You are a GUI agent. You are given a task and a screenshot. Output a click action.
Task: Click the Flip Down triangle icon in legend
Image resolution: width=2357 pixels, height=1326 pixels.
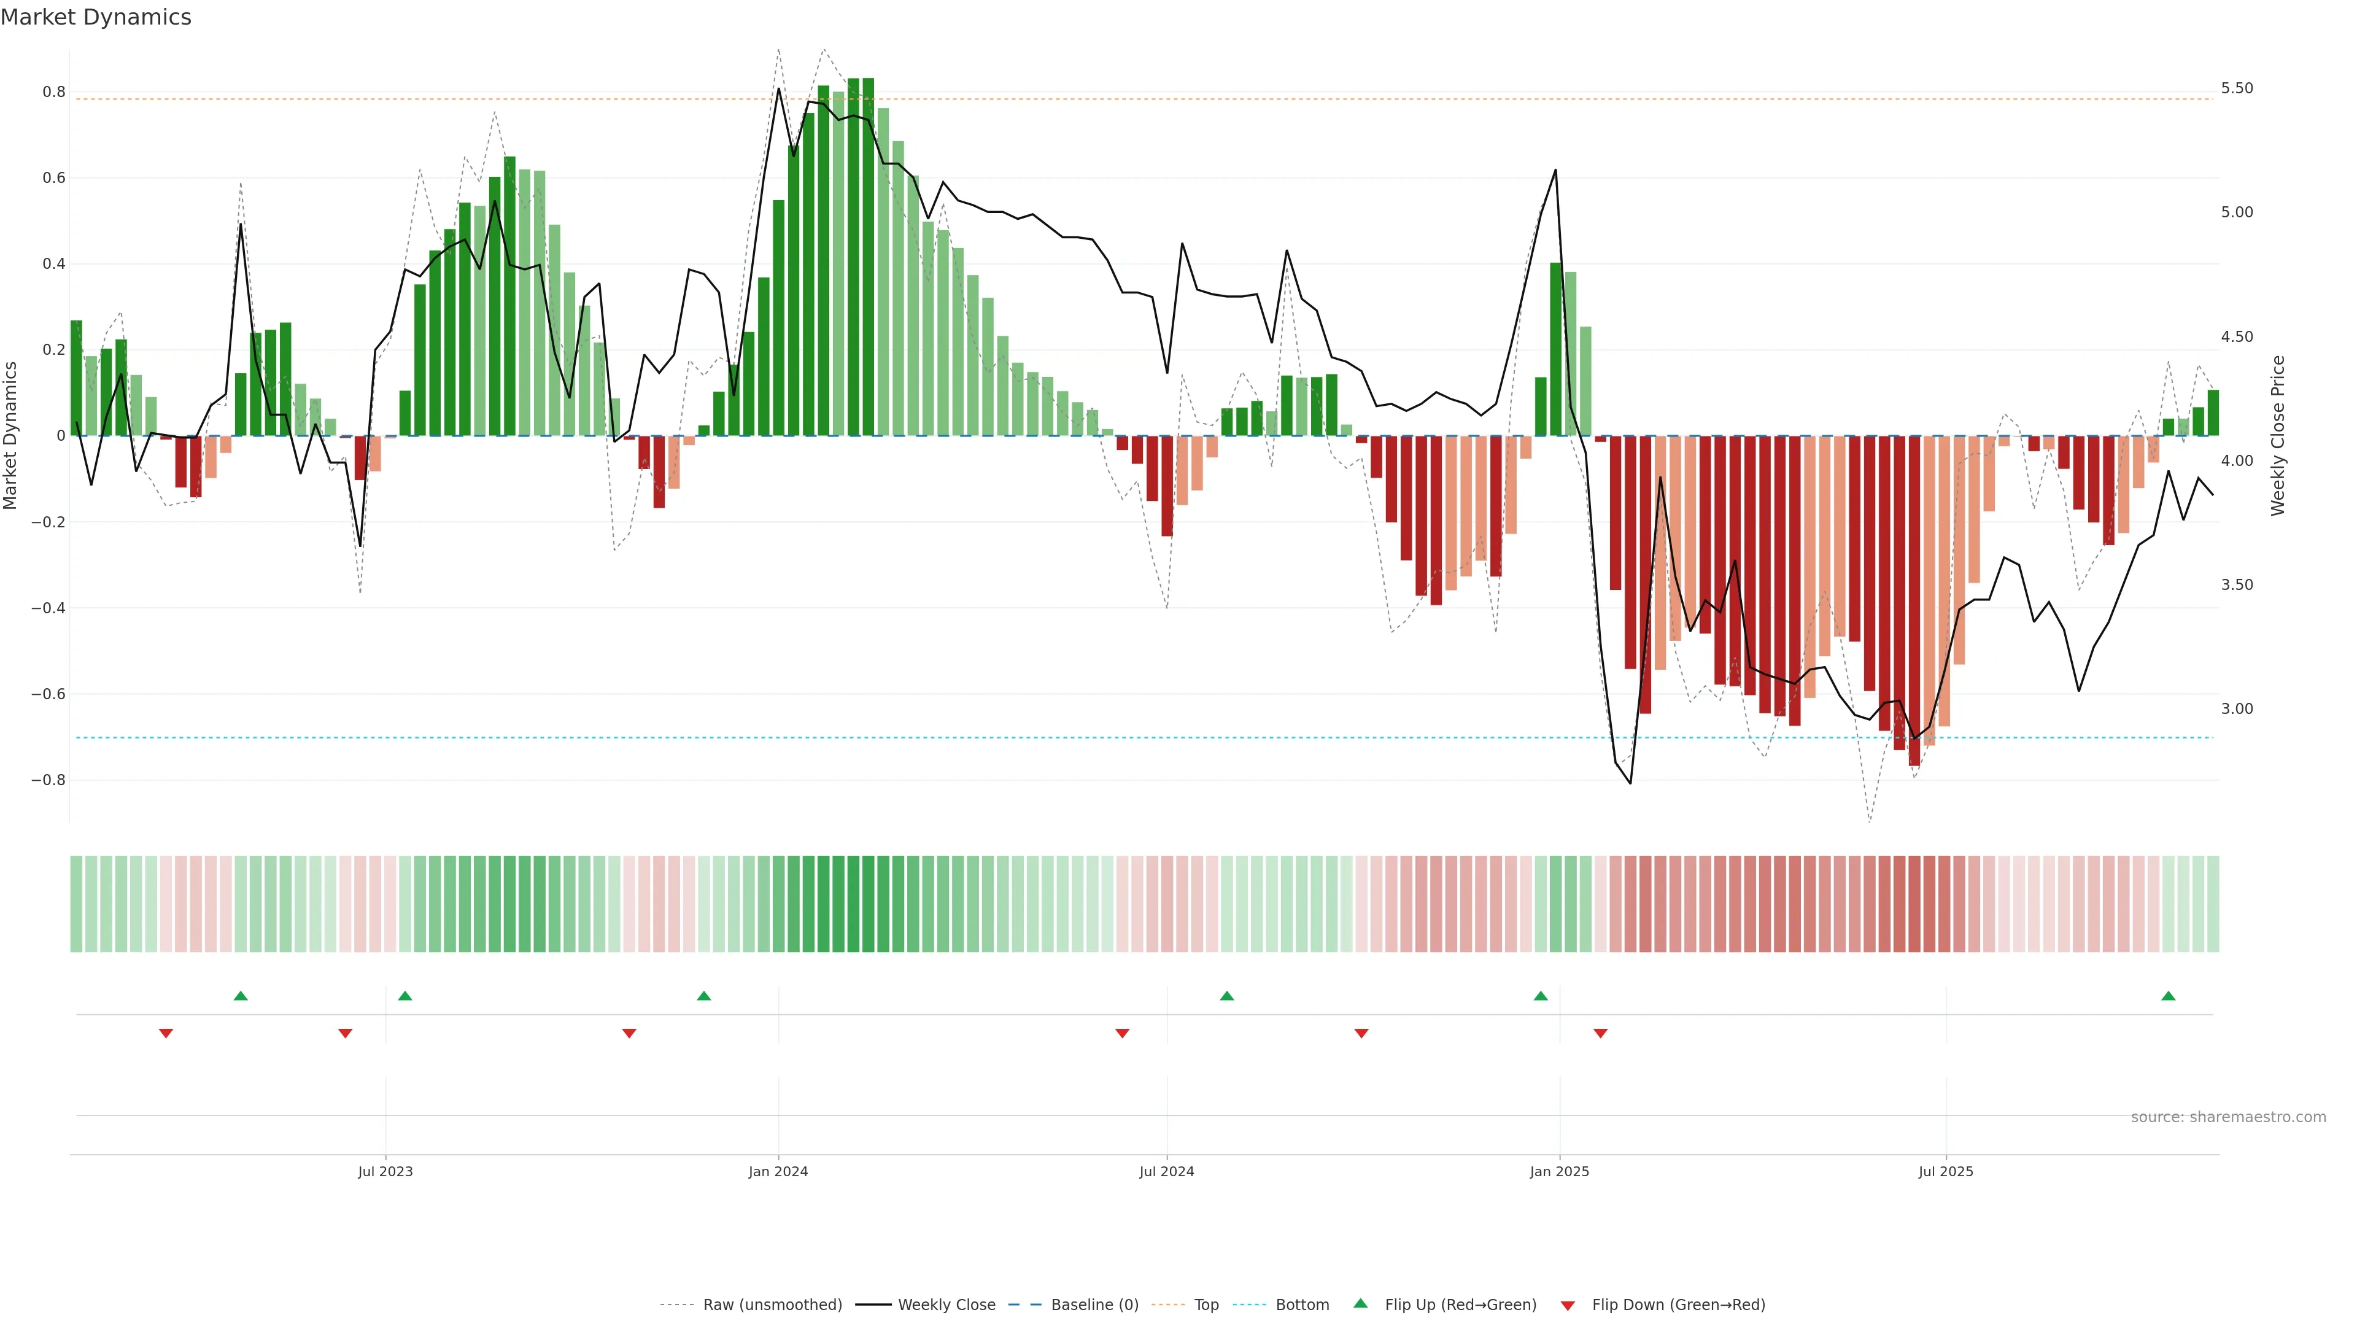tap(1568, 1305)
